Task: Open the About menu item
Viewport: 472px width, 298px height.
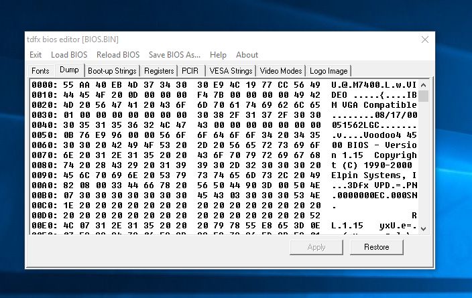Action: (247, 55)
